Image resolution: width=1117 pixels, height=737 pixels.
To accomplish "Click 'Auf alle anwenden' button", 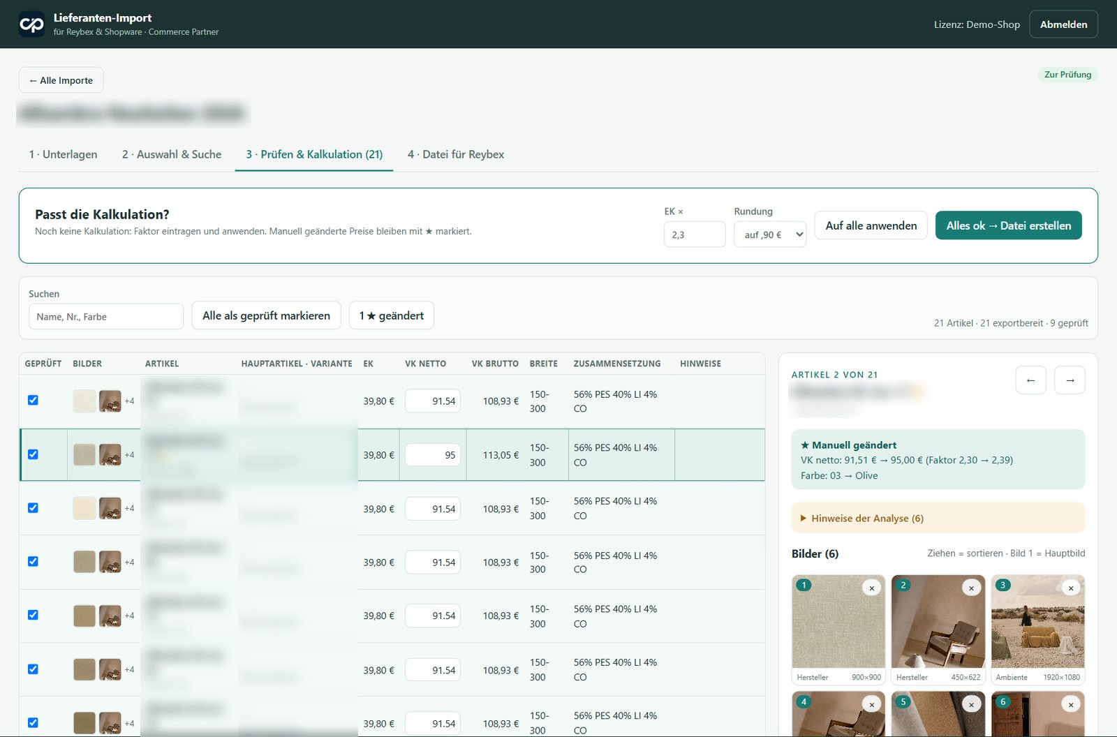I will pos(871,225).
